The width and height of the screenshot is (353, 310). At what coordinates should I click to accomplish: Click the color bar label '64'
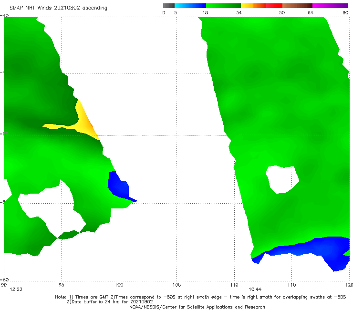(x=311, y=12)
